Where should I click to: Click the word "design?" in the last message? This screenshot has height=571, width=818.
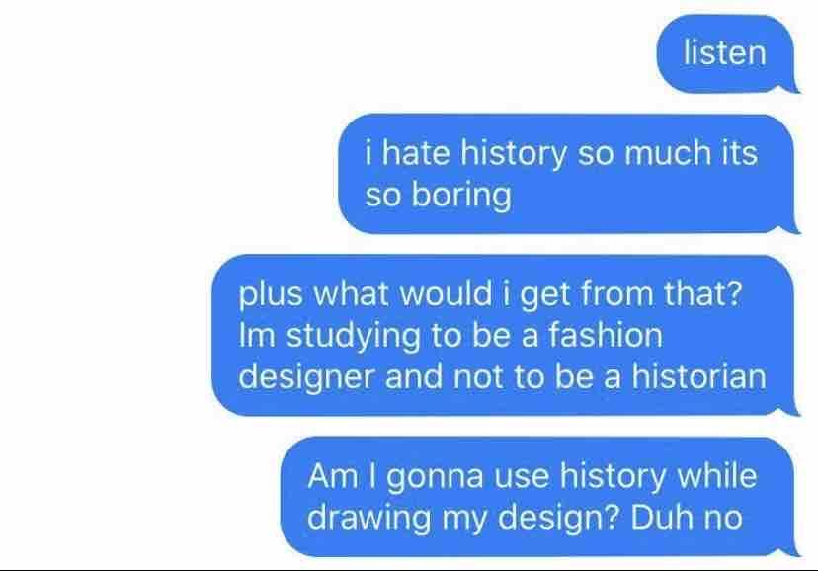[557, 519]
